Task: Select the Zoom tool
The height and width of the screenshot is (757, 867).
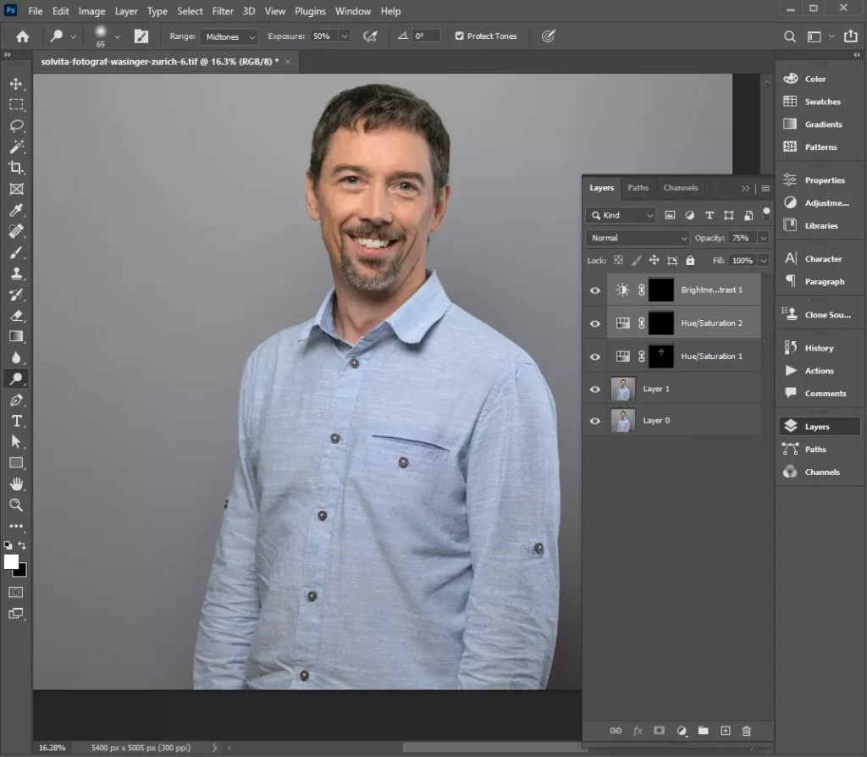Action: tap(16, 505)
